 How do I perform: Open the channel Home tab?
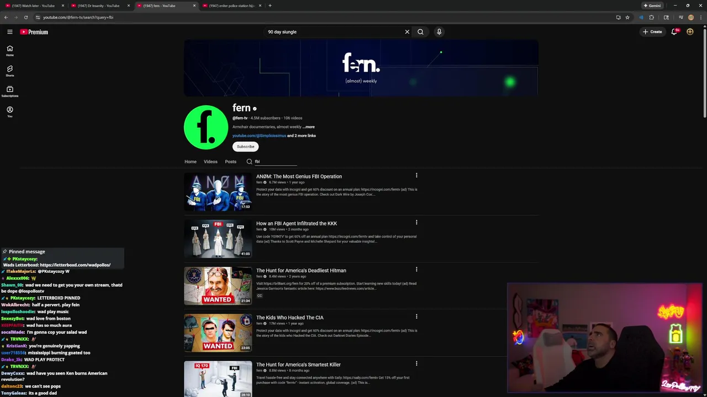tap(191, 162)
